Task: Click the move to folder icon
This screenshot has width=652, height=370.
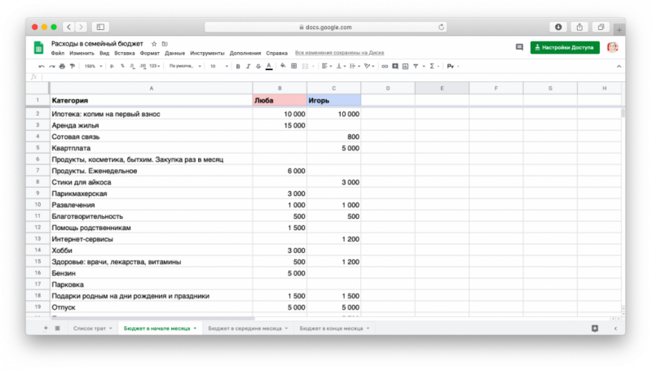Action: coord(165,44)
